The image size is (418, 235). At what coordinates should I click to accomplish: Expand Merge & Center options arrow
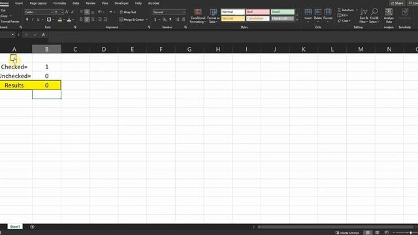point(147,20)
